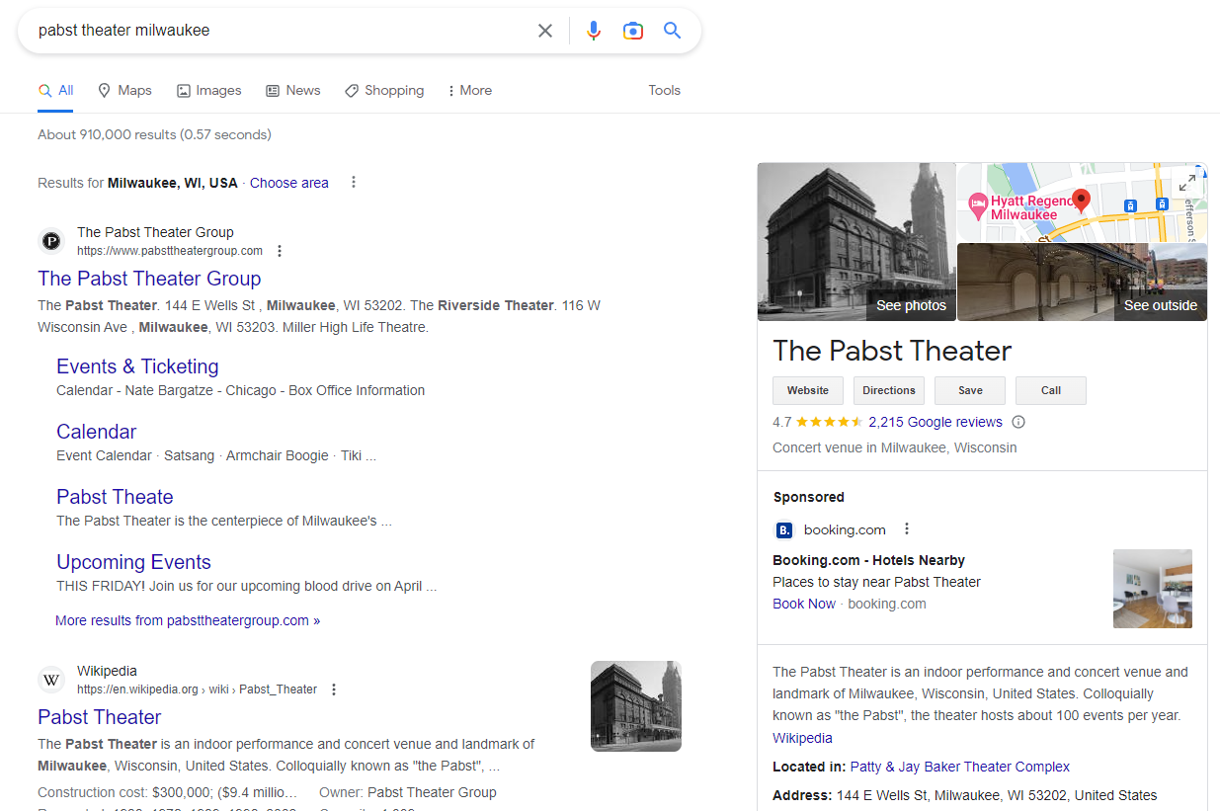Open The Pabst Theater Group result title
Image resolution: width=1220 pixels, height=811 pixels.
click(149, 279)
